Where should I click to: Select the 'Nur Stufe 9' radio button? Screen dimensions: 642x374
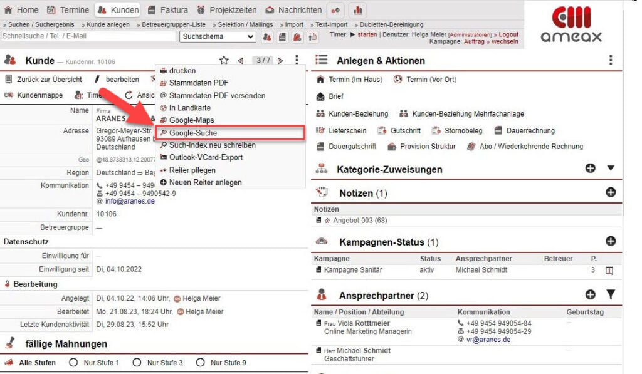coord(201,363)
